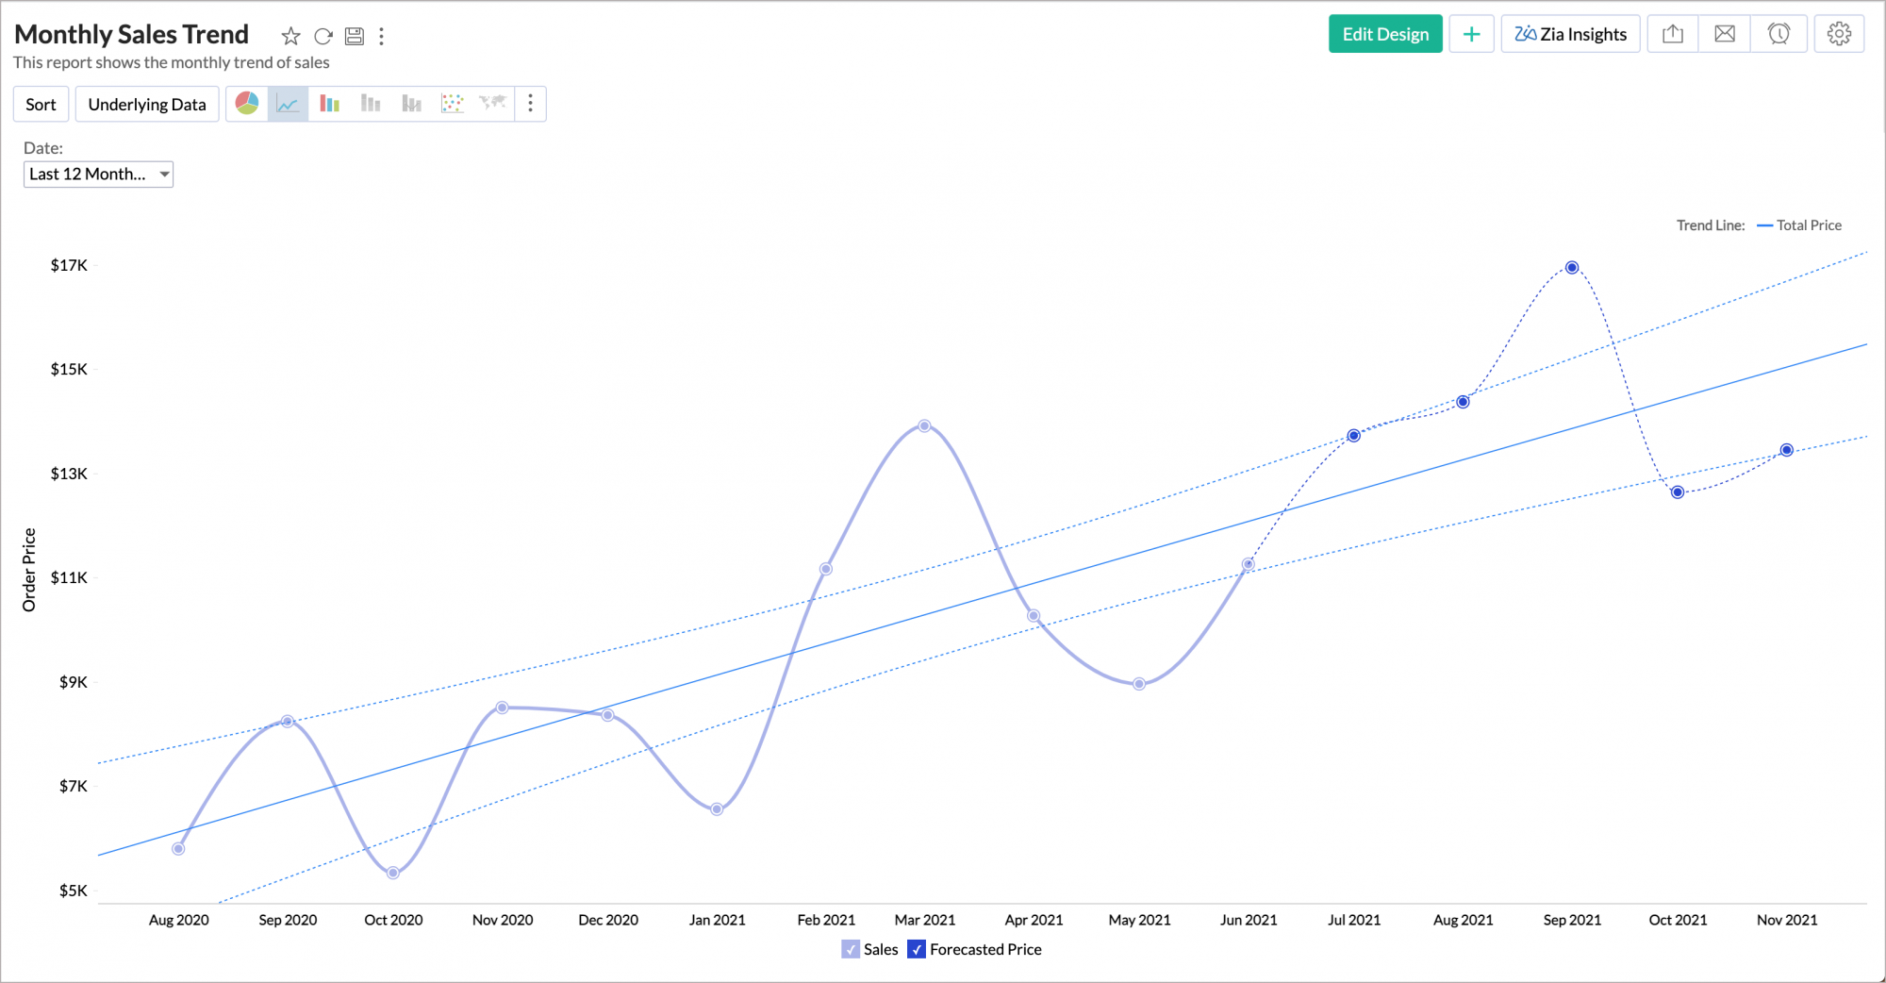Open the schedule alarm clock icon

click(x=1778, y=34)
